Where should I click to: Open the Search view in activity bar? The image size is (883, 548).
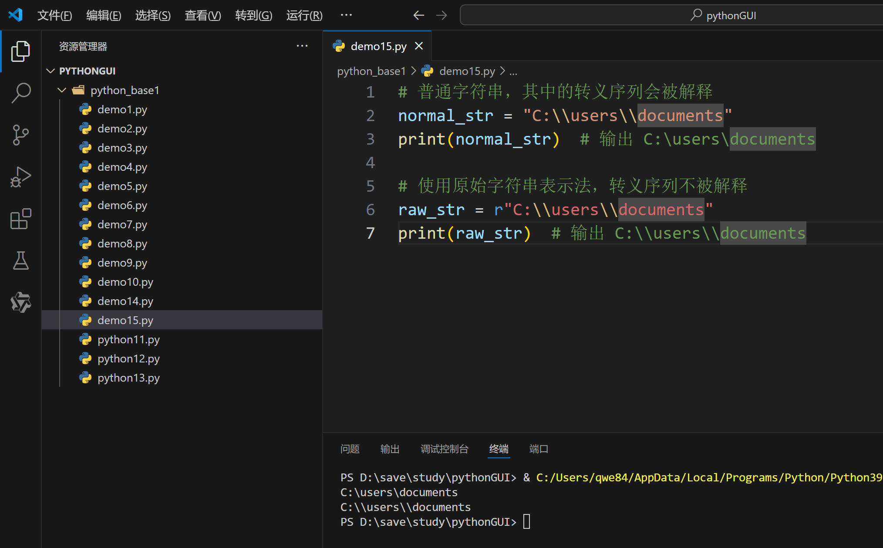click(20, 93)
